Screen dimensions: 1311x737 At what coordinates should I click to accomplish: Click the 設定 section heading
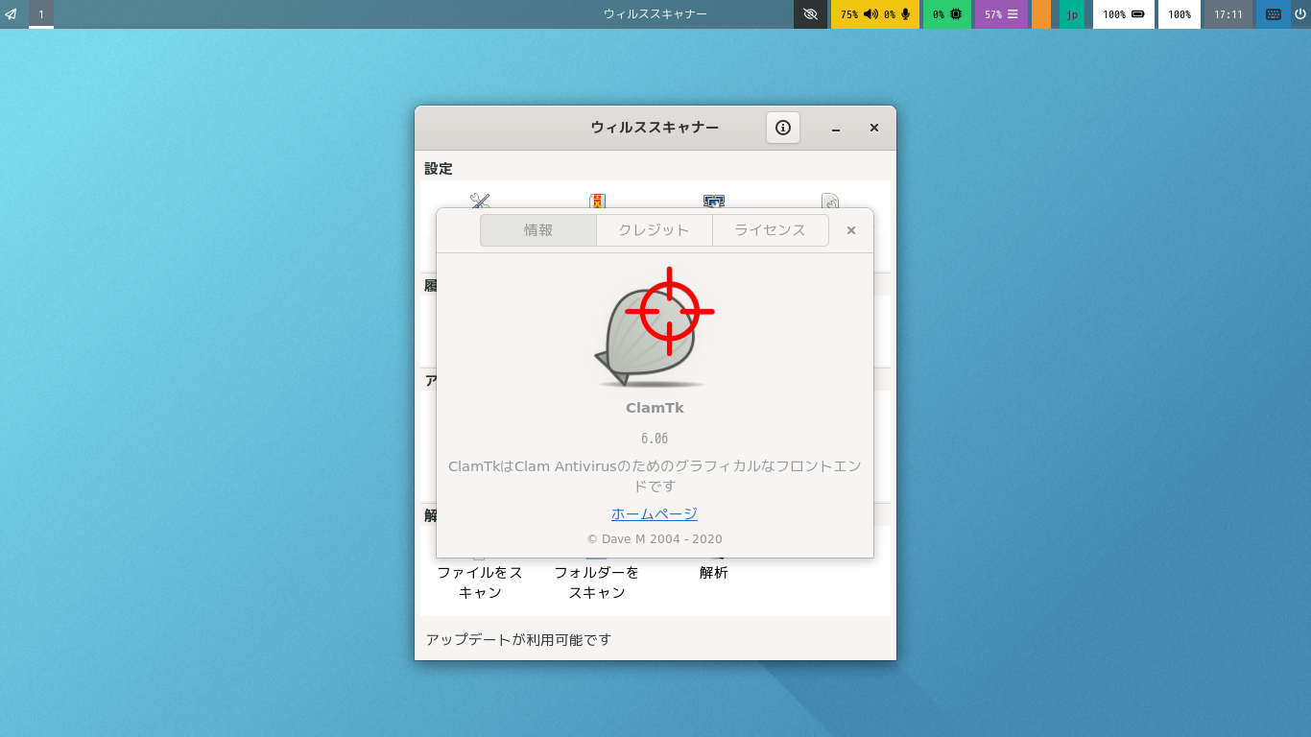[x=439, y=168]
